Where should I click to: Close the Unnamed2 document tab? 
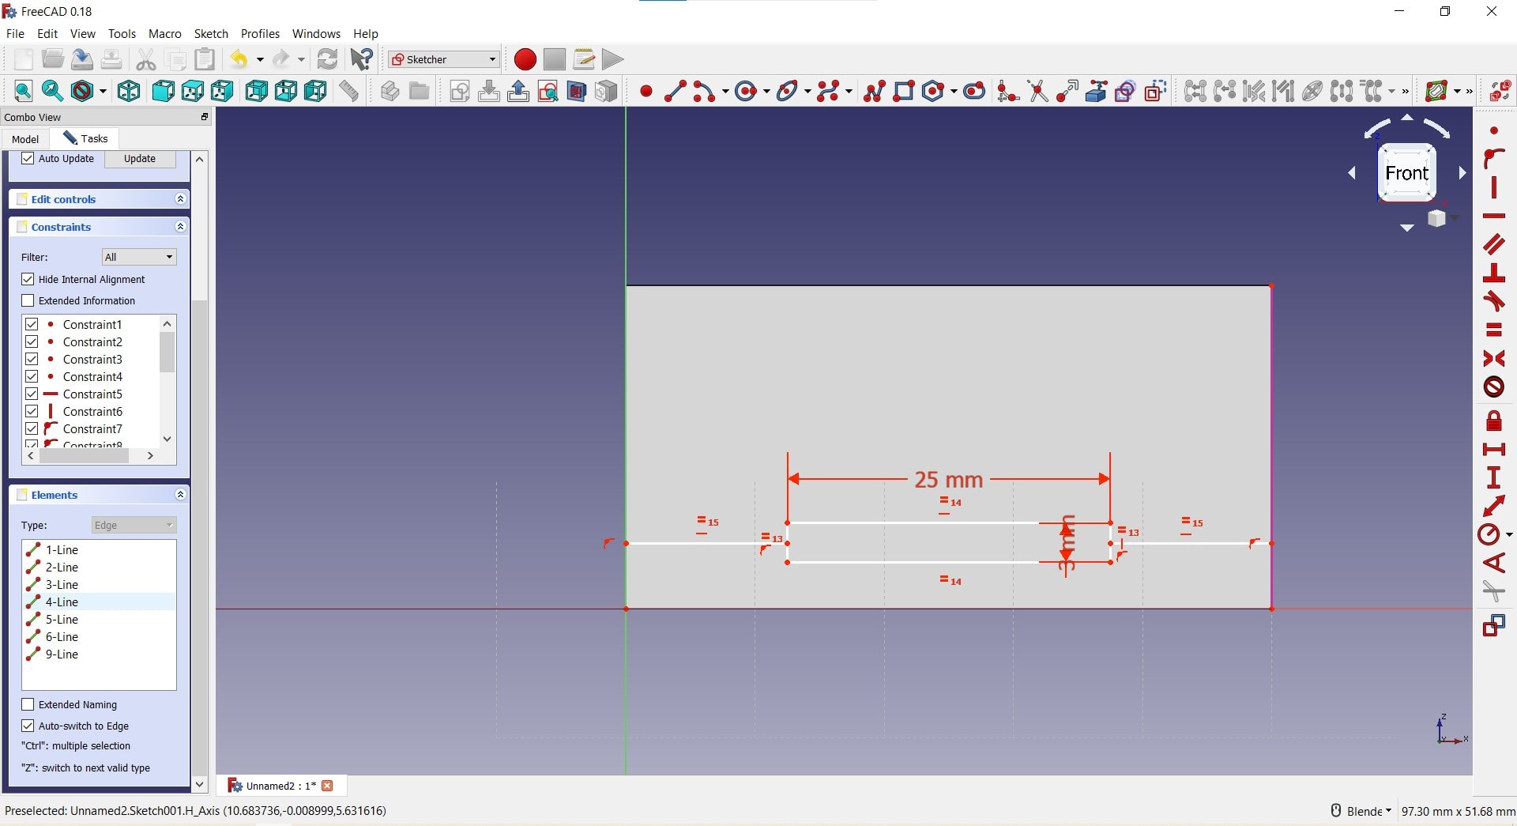coord(328,786)
